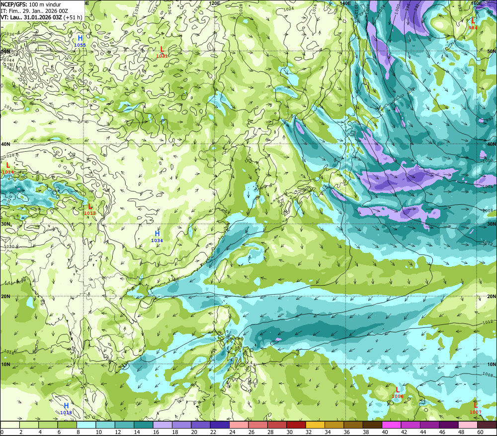
Task: Click the 0–2 m/s cream legend swatch
Action: click(x=10, y=425)
